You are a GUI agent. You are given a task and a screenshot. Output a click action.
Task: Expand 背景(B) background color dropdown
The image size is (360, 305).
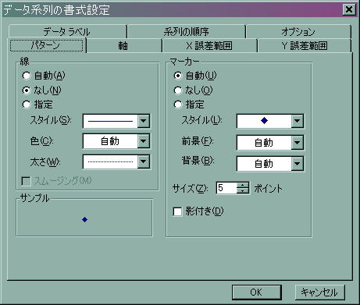[x=298, y=164]
